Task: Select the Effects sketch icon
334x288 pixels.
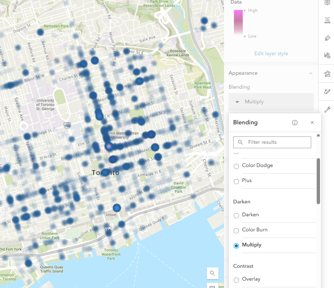Action: 327,92
